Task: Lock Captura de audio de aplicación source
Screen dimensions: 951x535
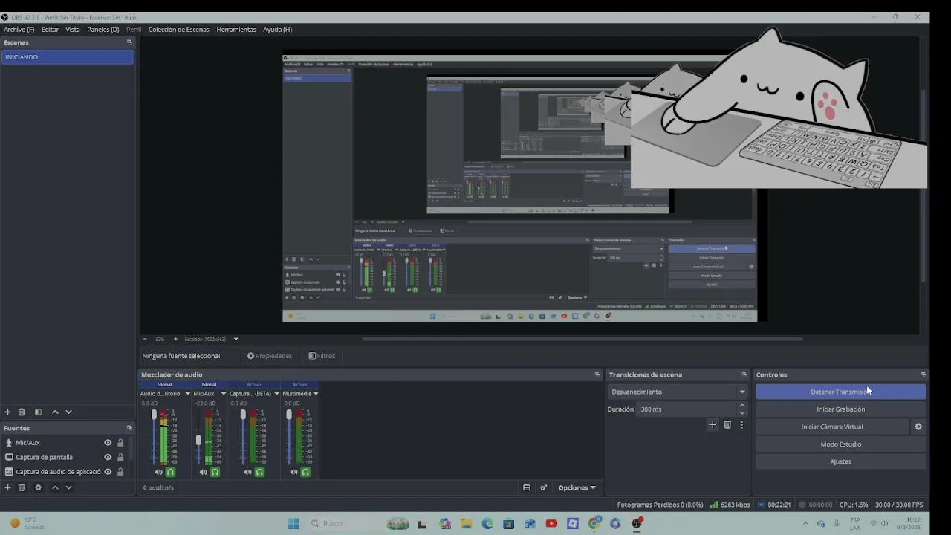Action: (120, 471)
